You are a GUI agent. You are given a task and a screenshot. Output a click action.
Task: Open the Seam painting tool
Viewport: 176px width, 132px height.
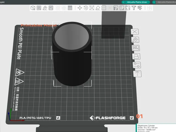122,8
